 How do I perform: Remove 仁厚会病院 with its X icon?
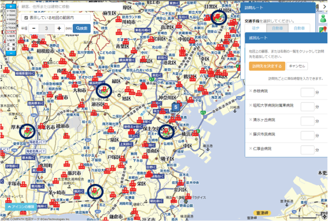point(250,149)
